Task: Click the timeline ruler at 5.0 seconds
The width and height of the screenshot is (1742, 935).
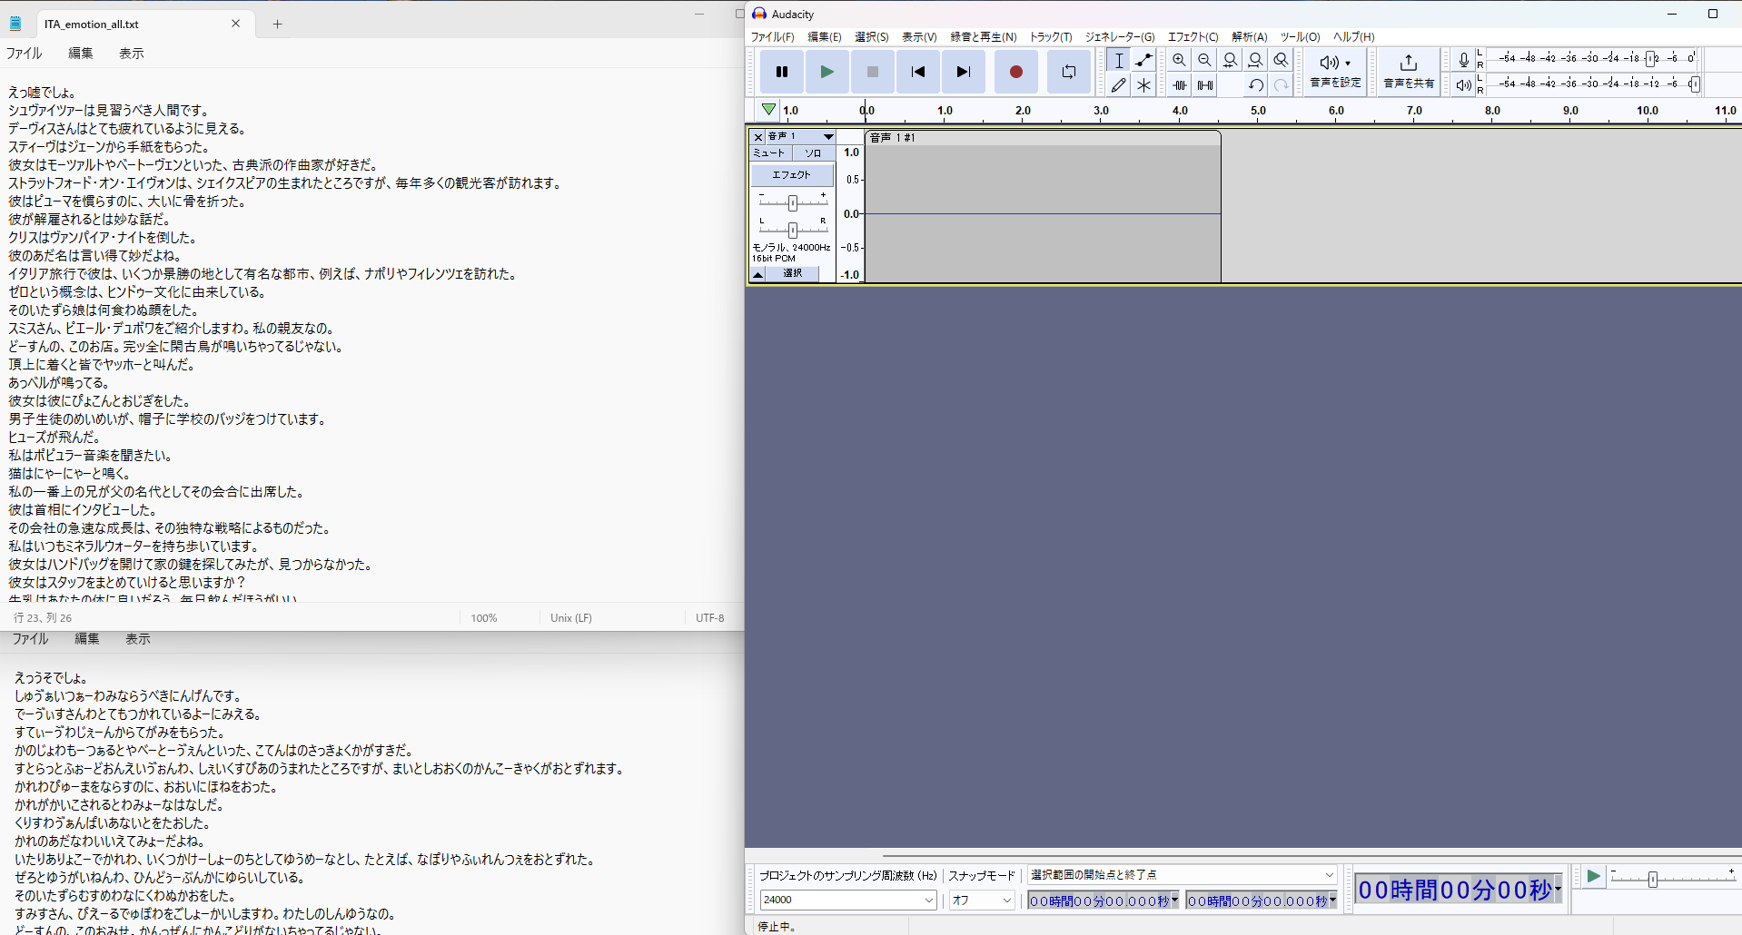Action: click(1258, 111)
